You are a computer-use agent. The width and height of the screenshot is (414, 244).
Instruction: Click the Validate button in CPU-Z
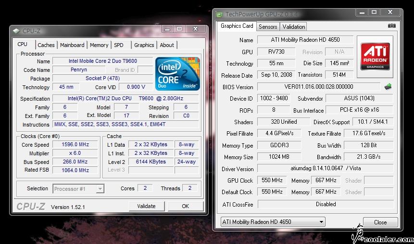(146, 206)
